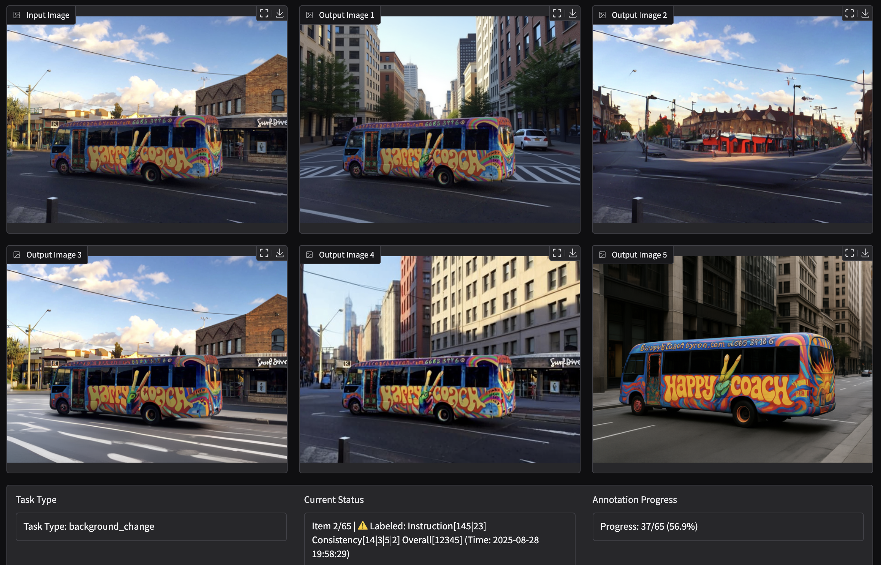Download the Input Image

[280, 14]
